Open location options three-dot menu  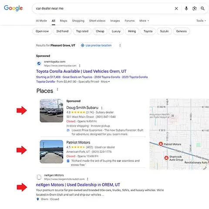(x=120, y=45)
